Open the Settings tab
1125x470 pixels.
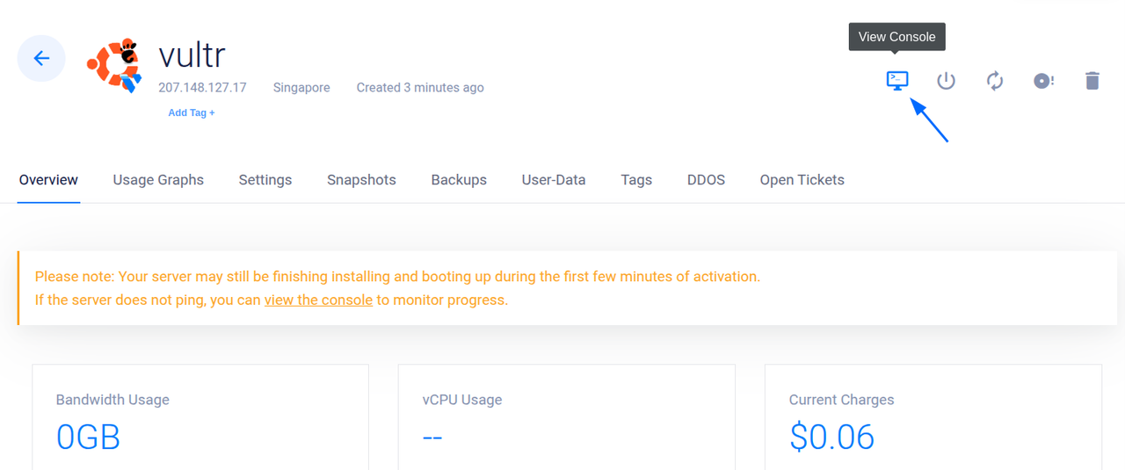[265, 180]
